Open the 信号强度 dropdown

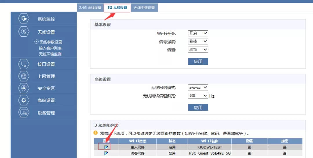tap(198, 41)
